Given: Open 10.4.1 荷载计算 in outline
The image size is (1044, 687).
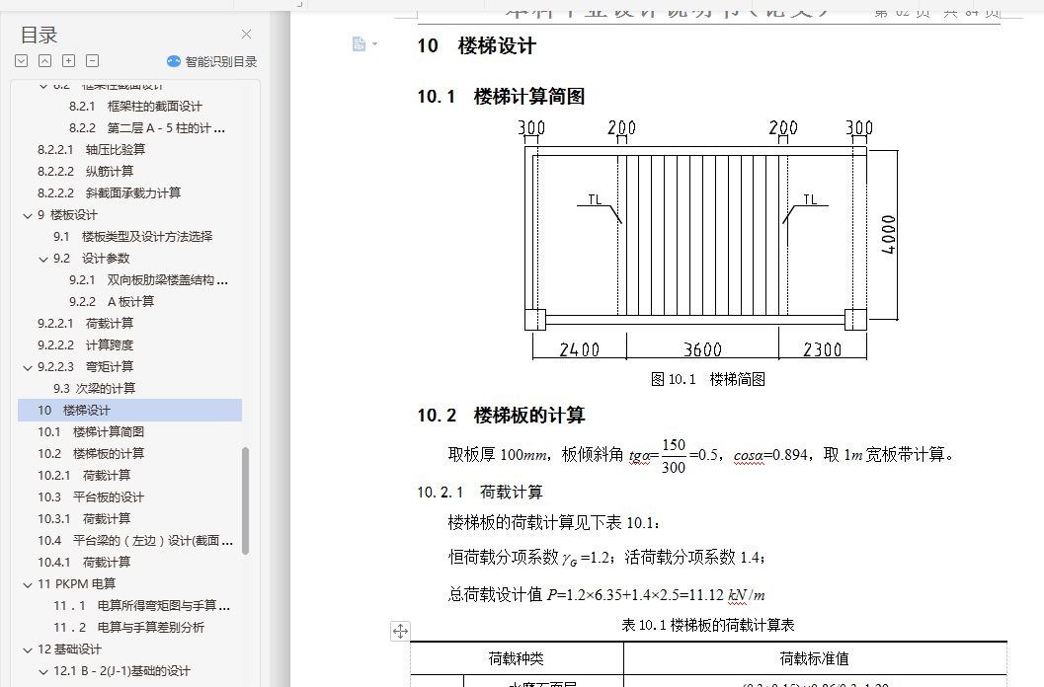Looking at the screenshot, I should tap(84, 562).
